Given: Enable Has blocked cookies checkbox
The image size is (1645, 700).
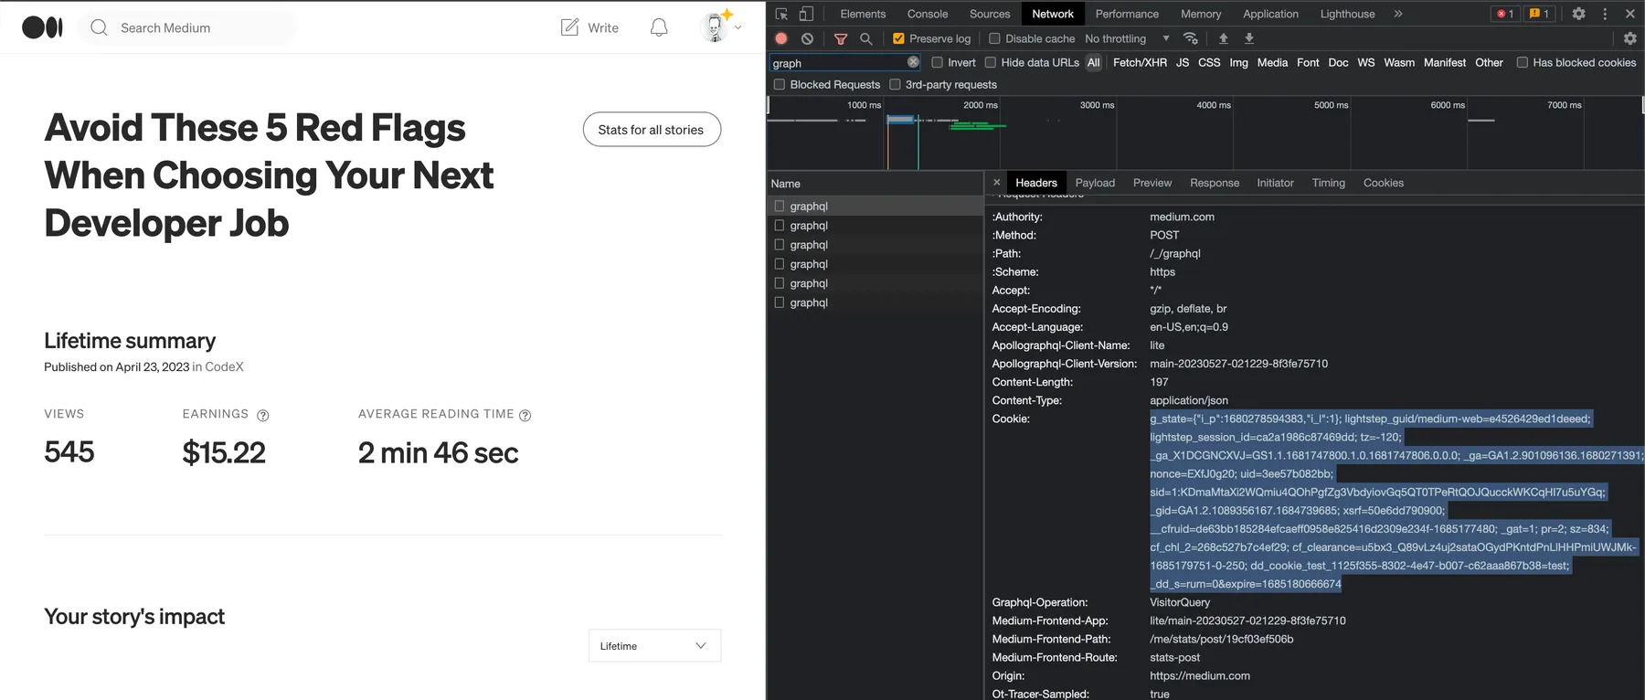Looking at the screenshot, I should tap(1522, 62).
